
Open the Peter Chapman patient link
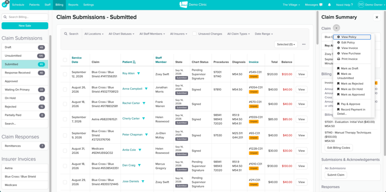133,135
